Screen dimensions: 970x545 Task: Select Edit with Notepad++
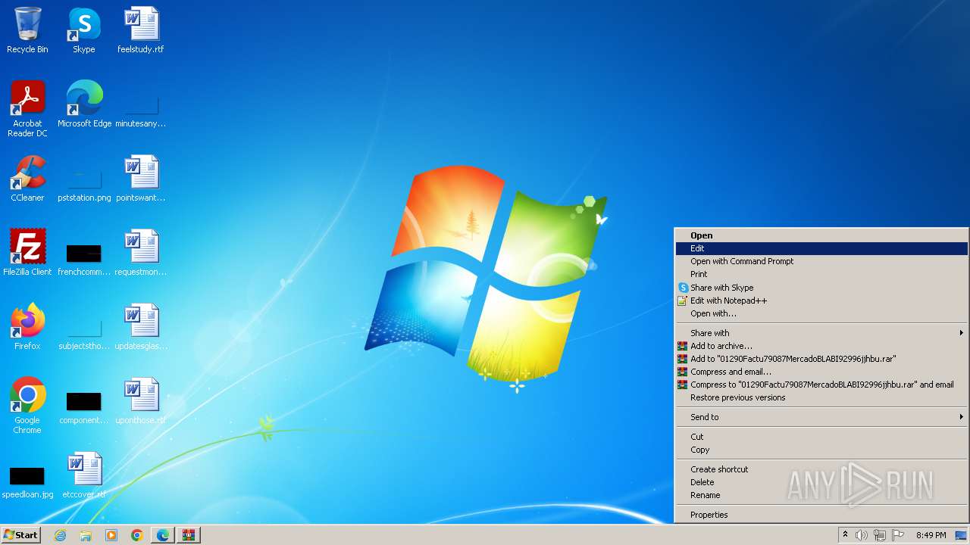pos(821,301)
